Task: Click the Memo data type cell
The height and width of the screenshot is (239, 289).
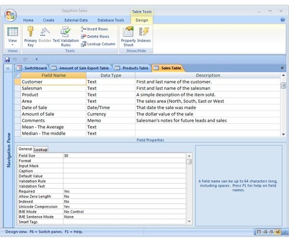Action: tap(111, 121)
